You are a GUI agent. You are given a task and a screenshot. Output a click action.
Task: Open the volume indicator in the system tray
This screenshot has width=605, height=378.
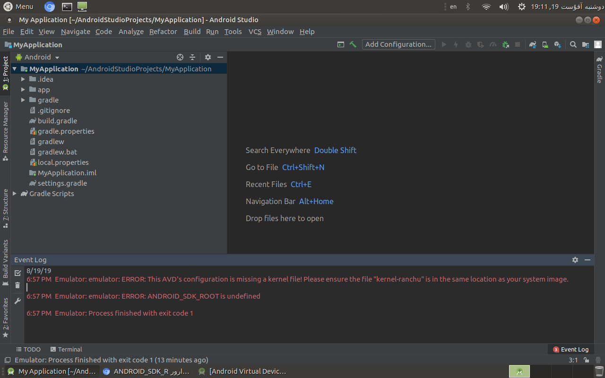click(x=504, y=7)
